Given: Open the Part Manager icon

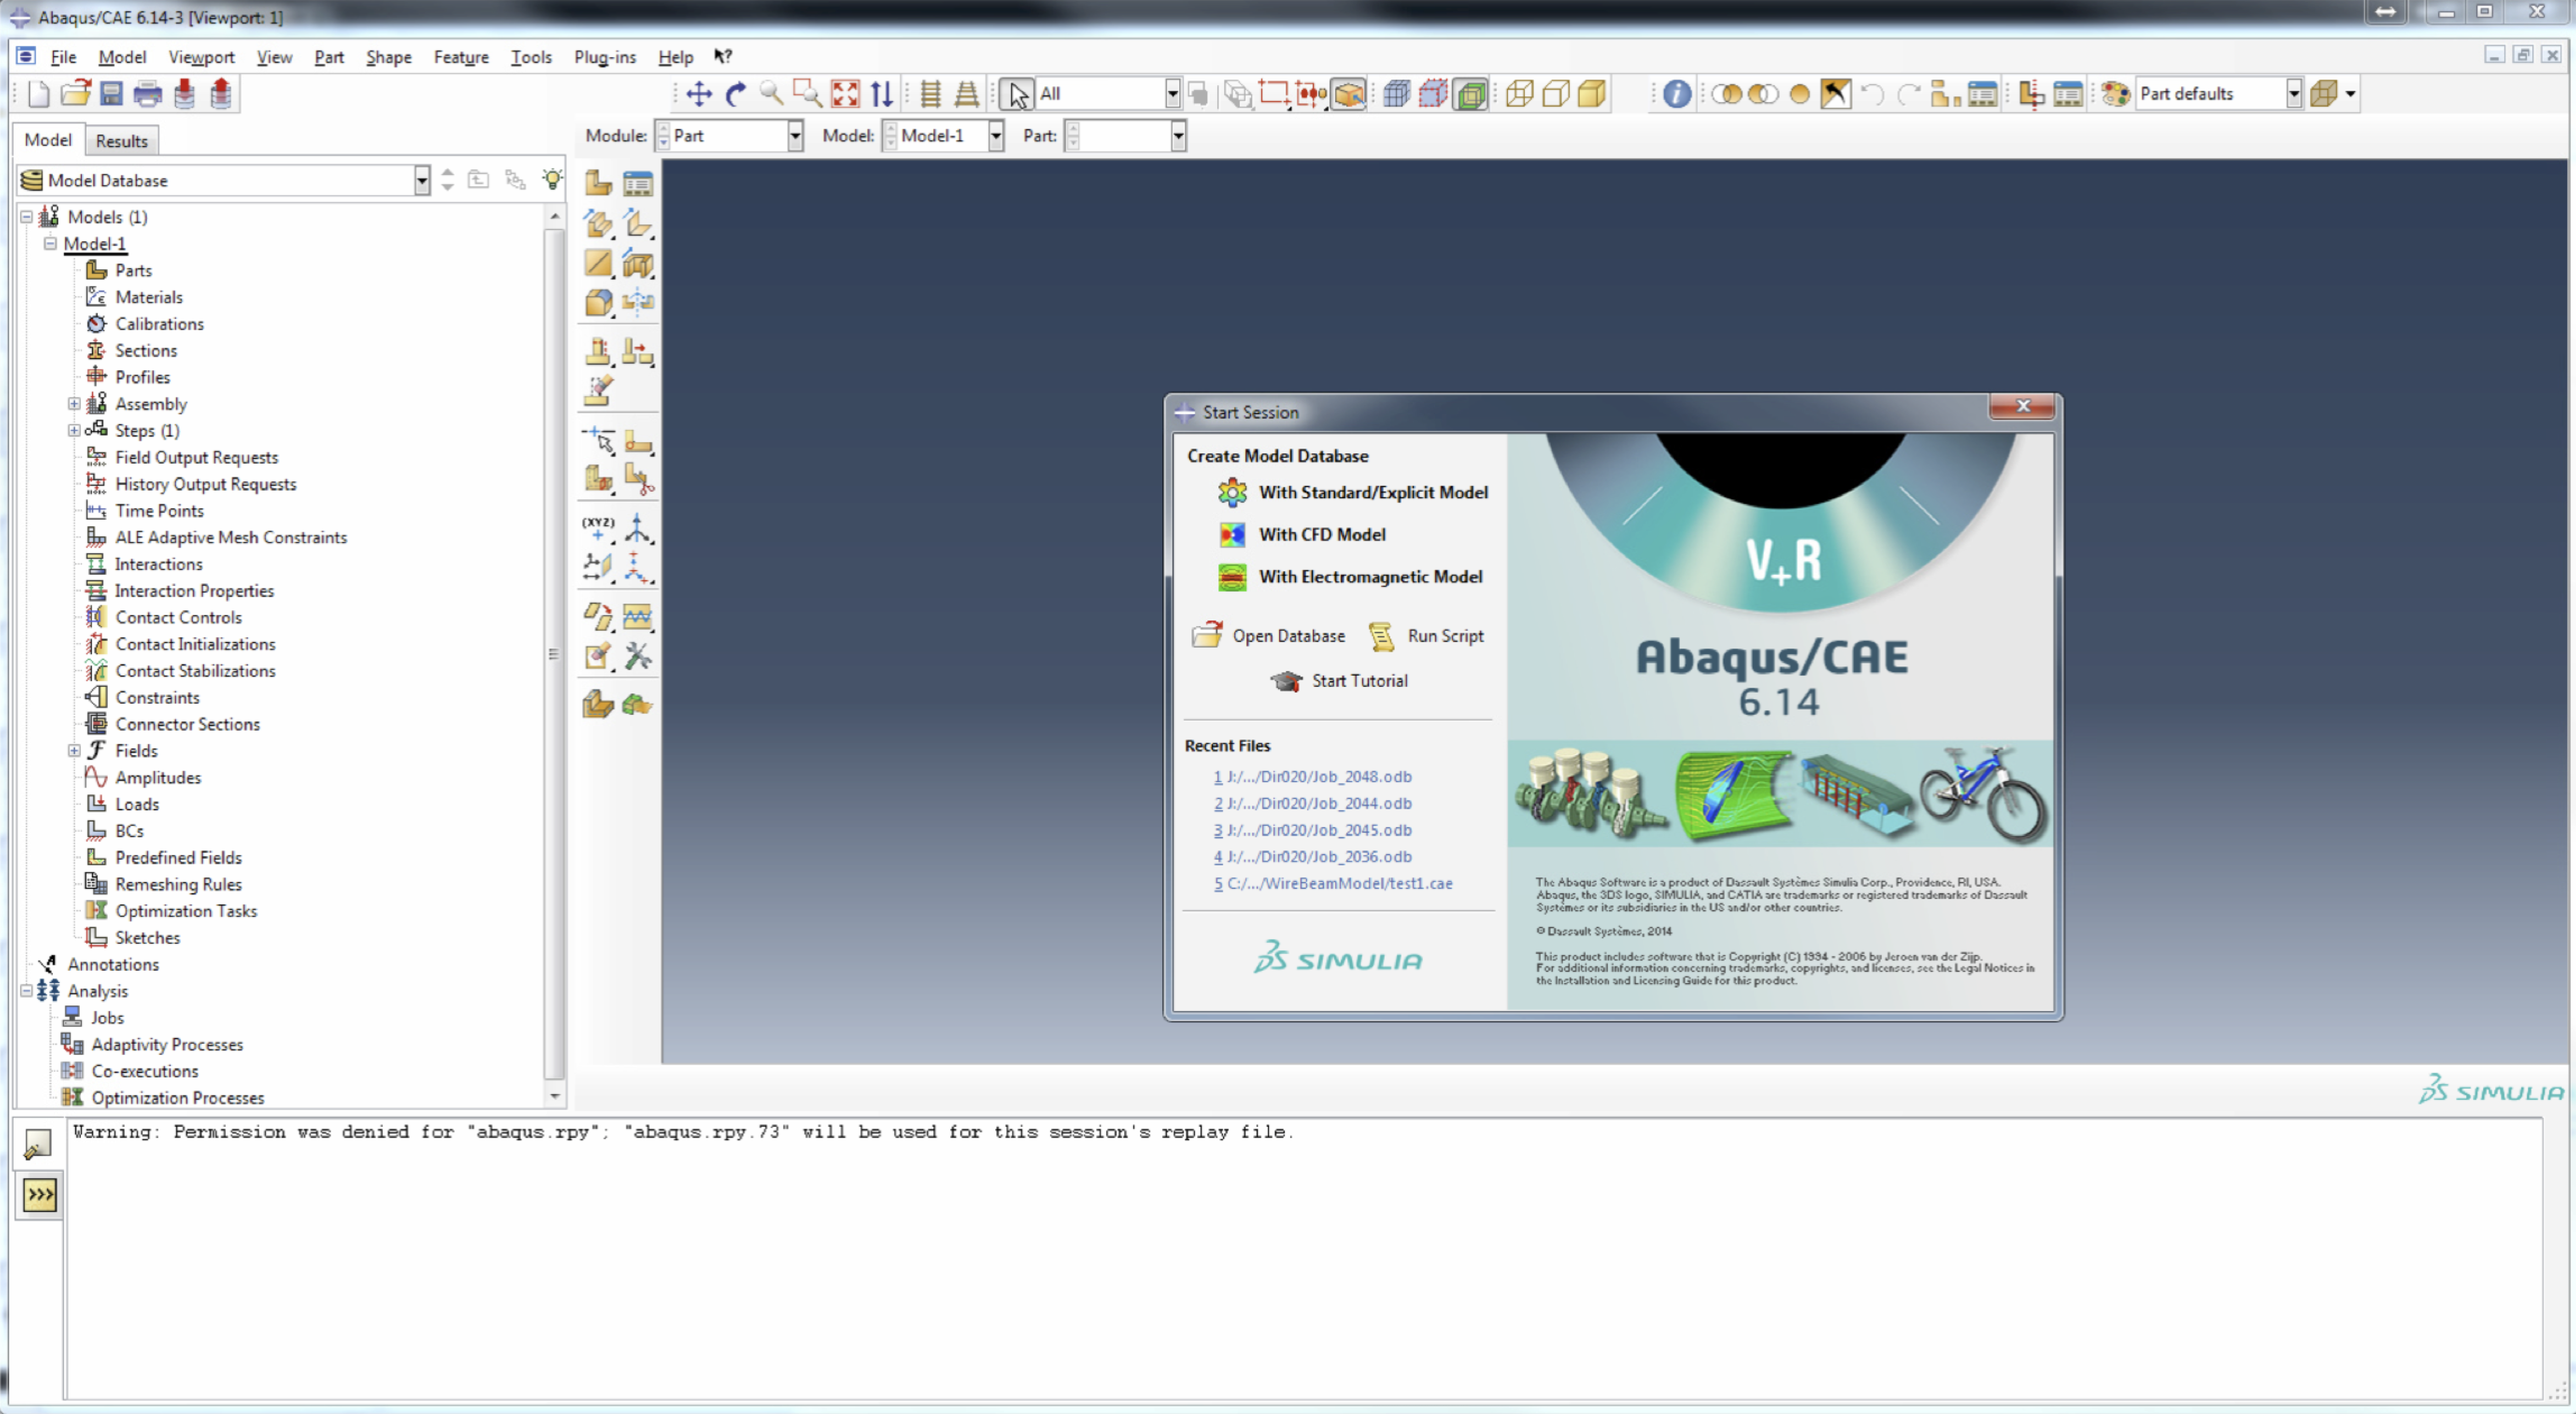Looking at the screenshot, I should [x=638, y=183].
